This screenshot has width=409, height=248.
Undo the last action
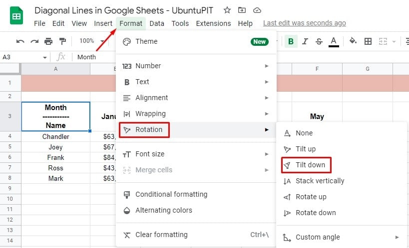pyautogui.click(x=20, y=41)
